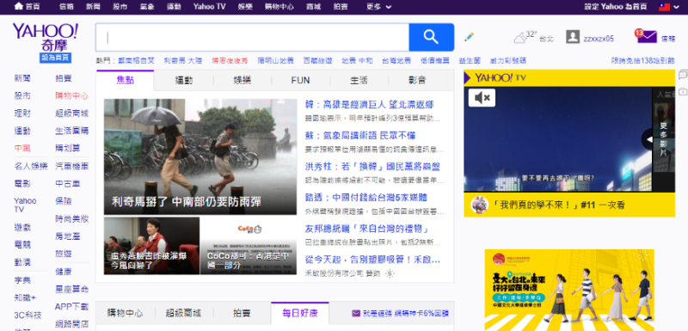Switch to lower 購物中心 tab
688x331 pixels.
[125, 313]
